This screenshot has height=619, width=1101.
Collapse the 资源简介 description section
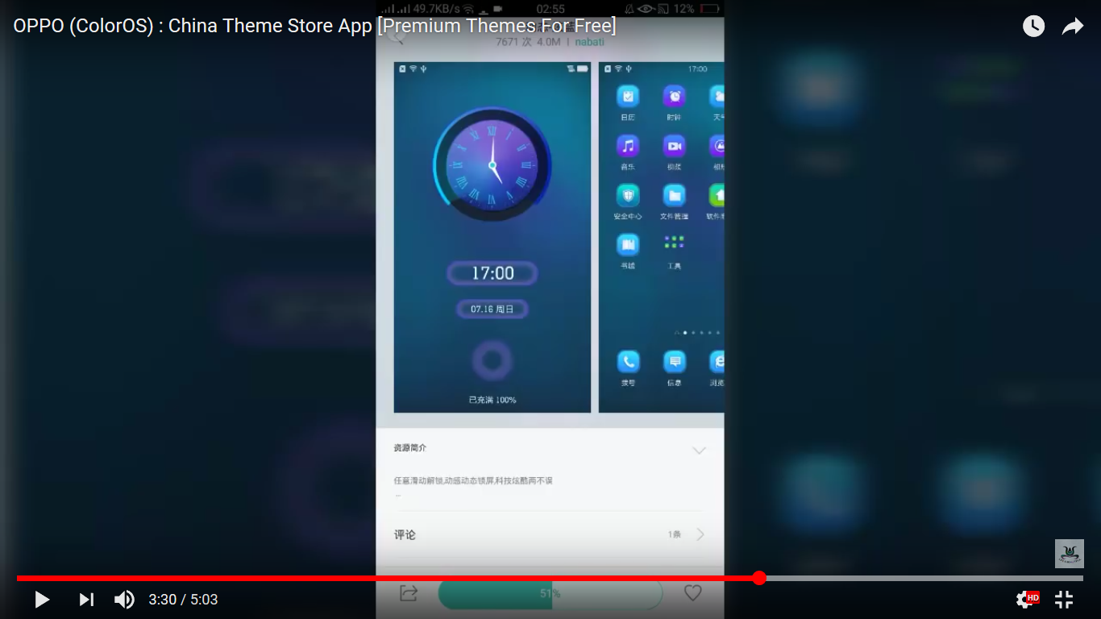pos(698,451)
